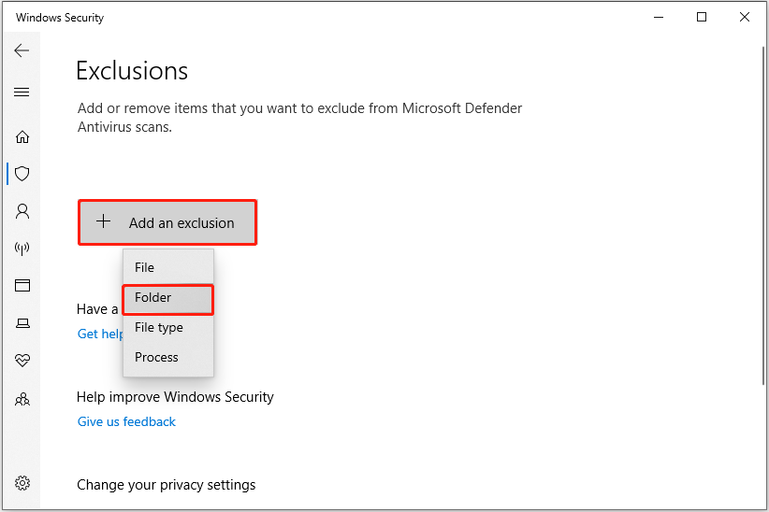Open Firewall & network protection icon
Image resolution: width=769 pixels, height=512 pixels.
point(22,249)
